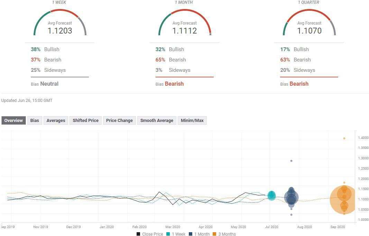Click the 1 Quarter gauge value 1.1070
Screen dimensions: 369x236
(309, 31)
